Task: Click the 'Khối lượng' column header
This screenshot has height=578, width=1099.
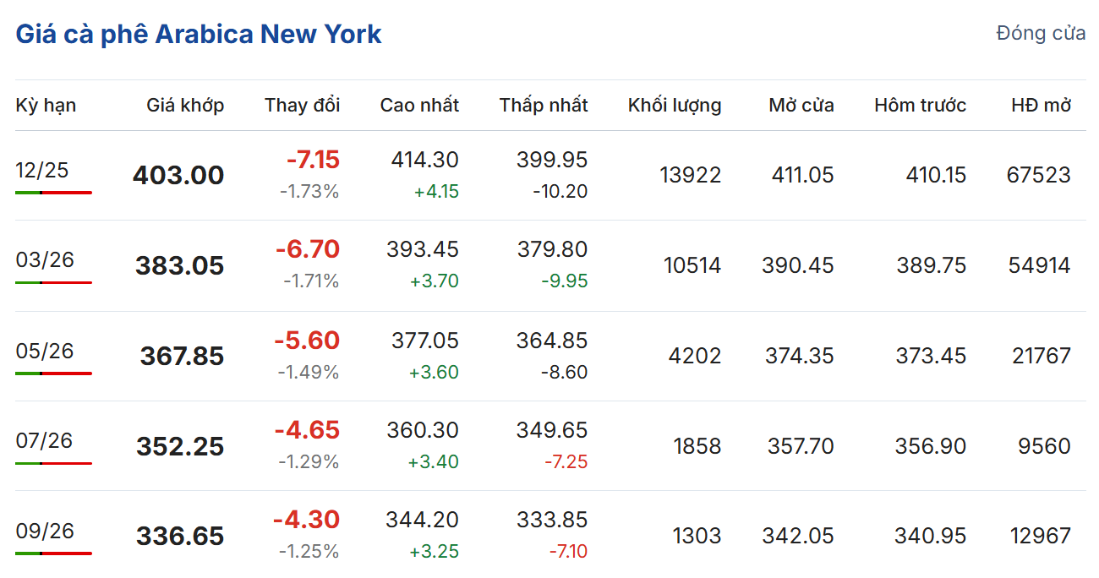Action: tap(675, 106)
